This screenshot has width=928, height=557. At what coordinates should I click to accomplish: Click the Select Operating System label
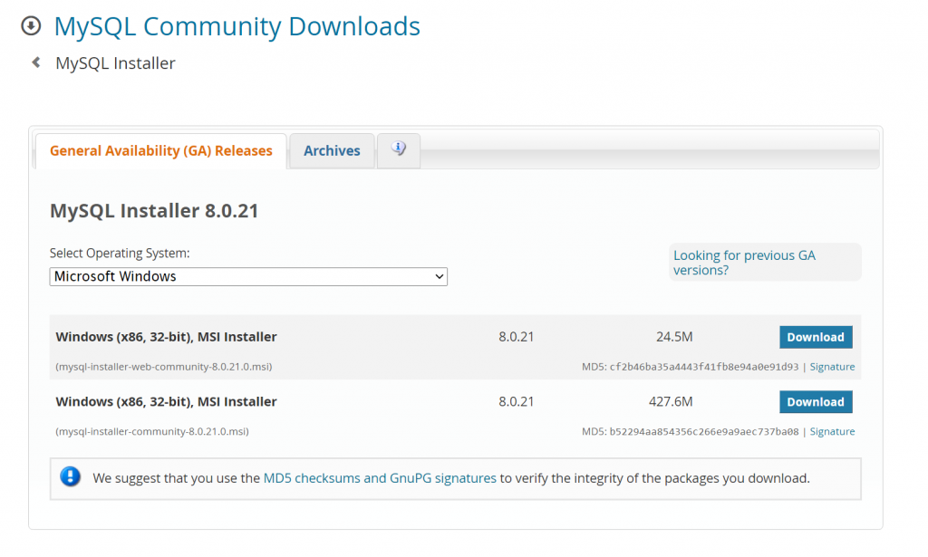tap(120, 253)
